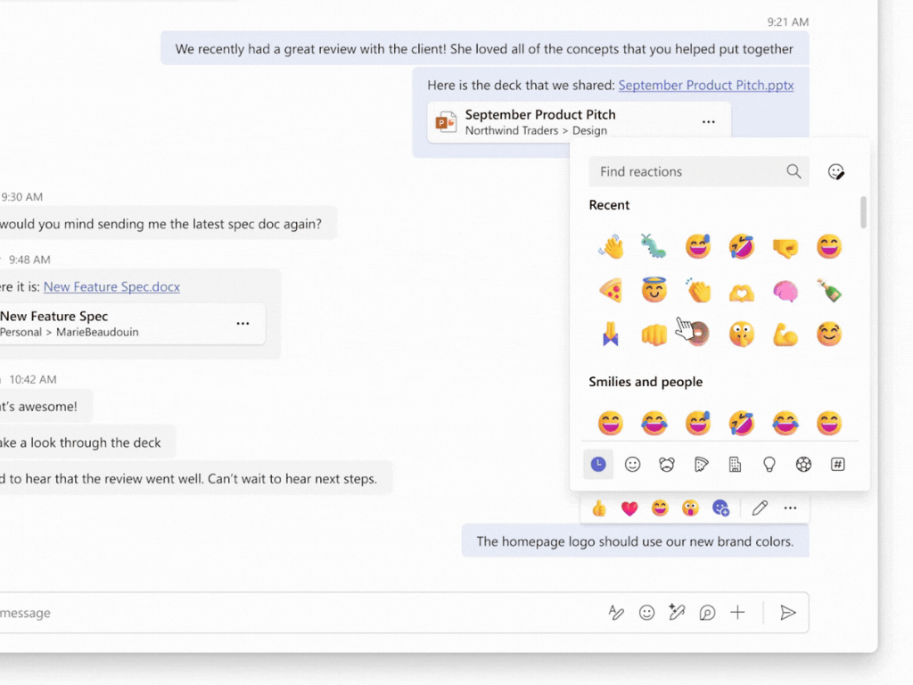
Task: Switch to the recent reactions clock tab
Action: (x=598, y=465)
